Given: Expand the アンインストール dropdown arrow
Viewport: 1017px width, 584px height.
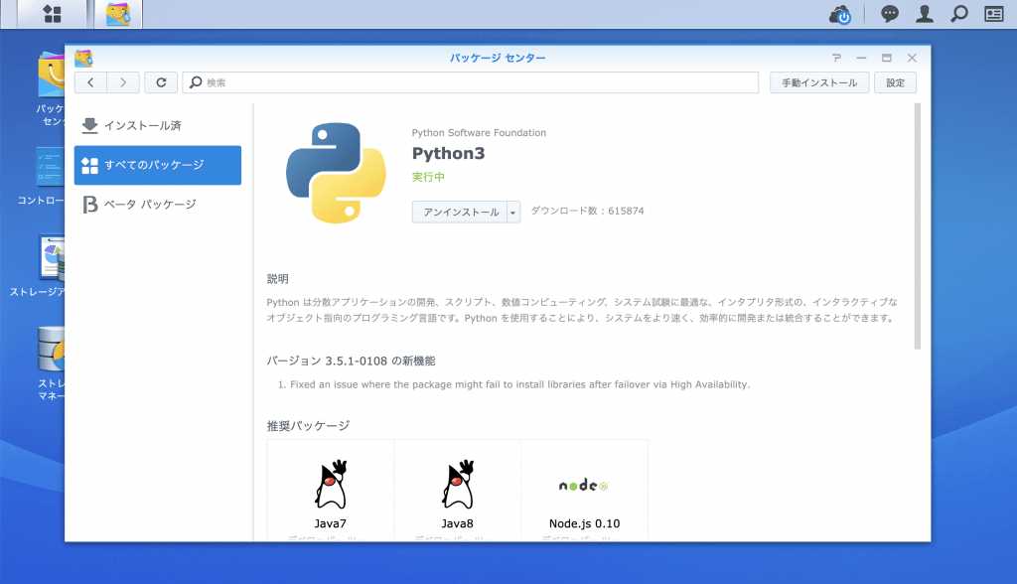Looking at the screenshot, I should (x=513, y=212).
